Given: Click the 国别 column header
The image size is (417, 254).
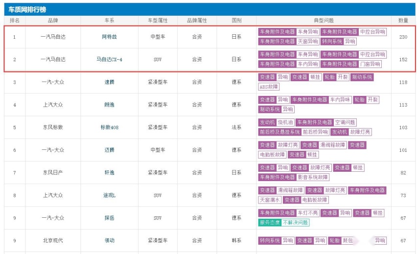Looking at the screenshot, I should point(236,21).
